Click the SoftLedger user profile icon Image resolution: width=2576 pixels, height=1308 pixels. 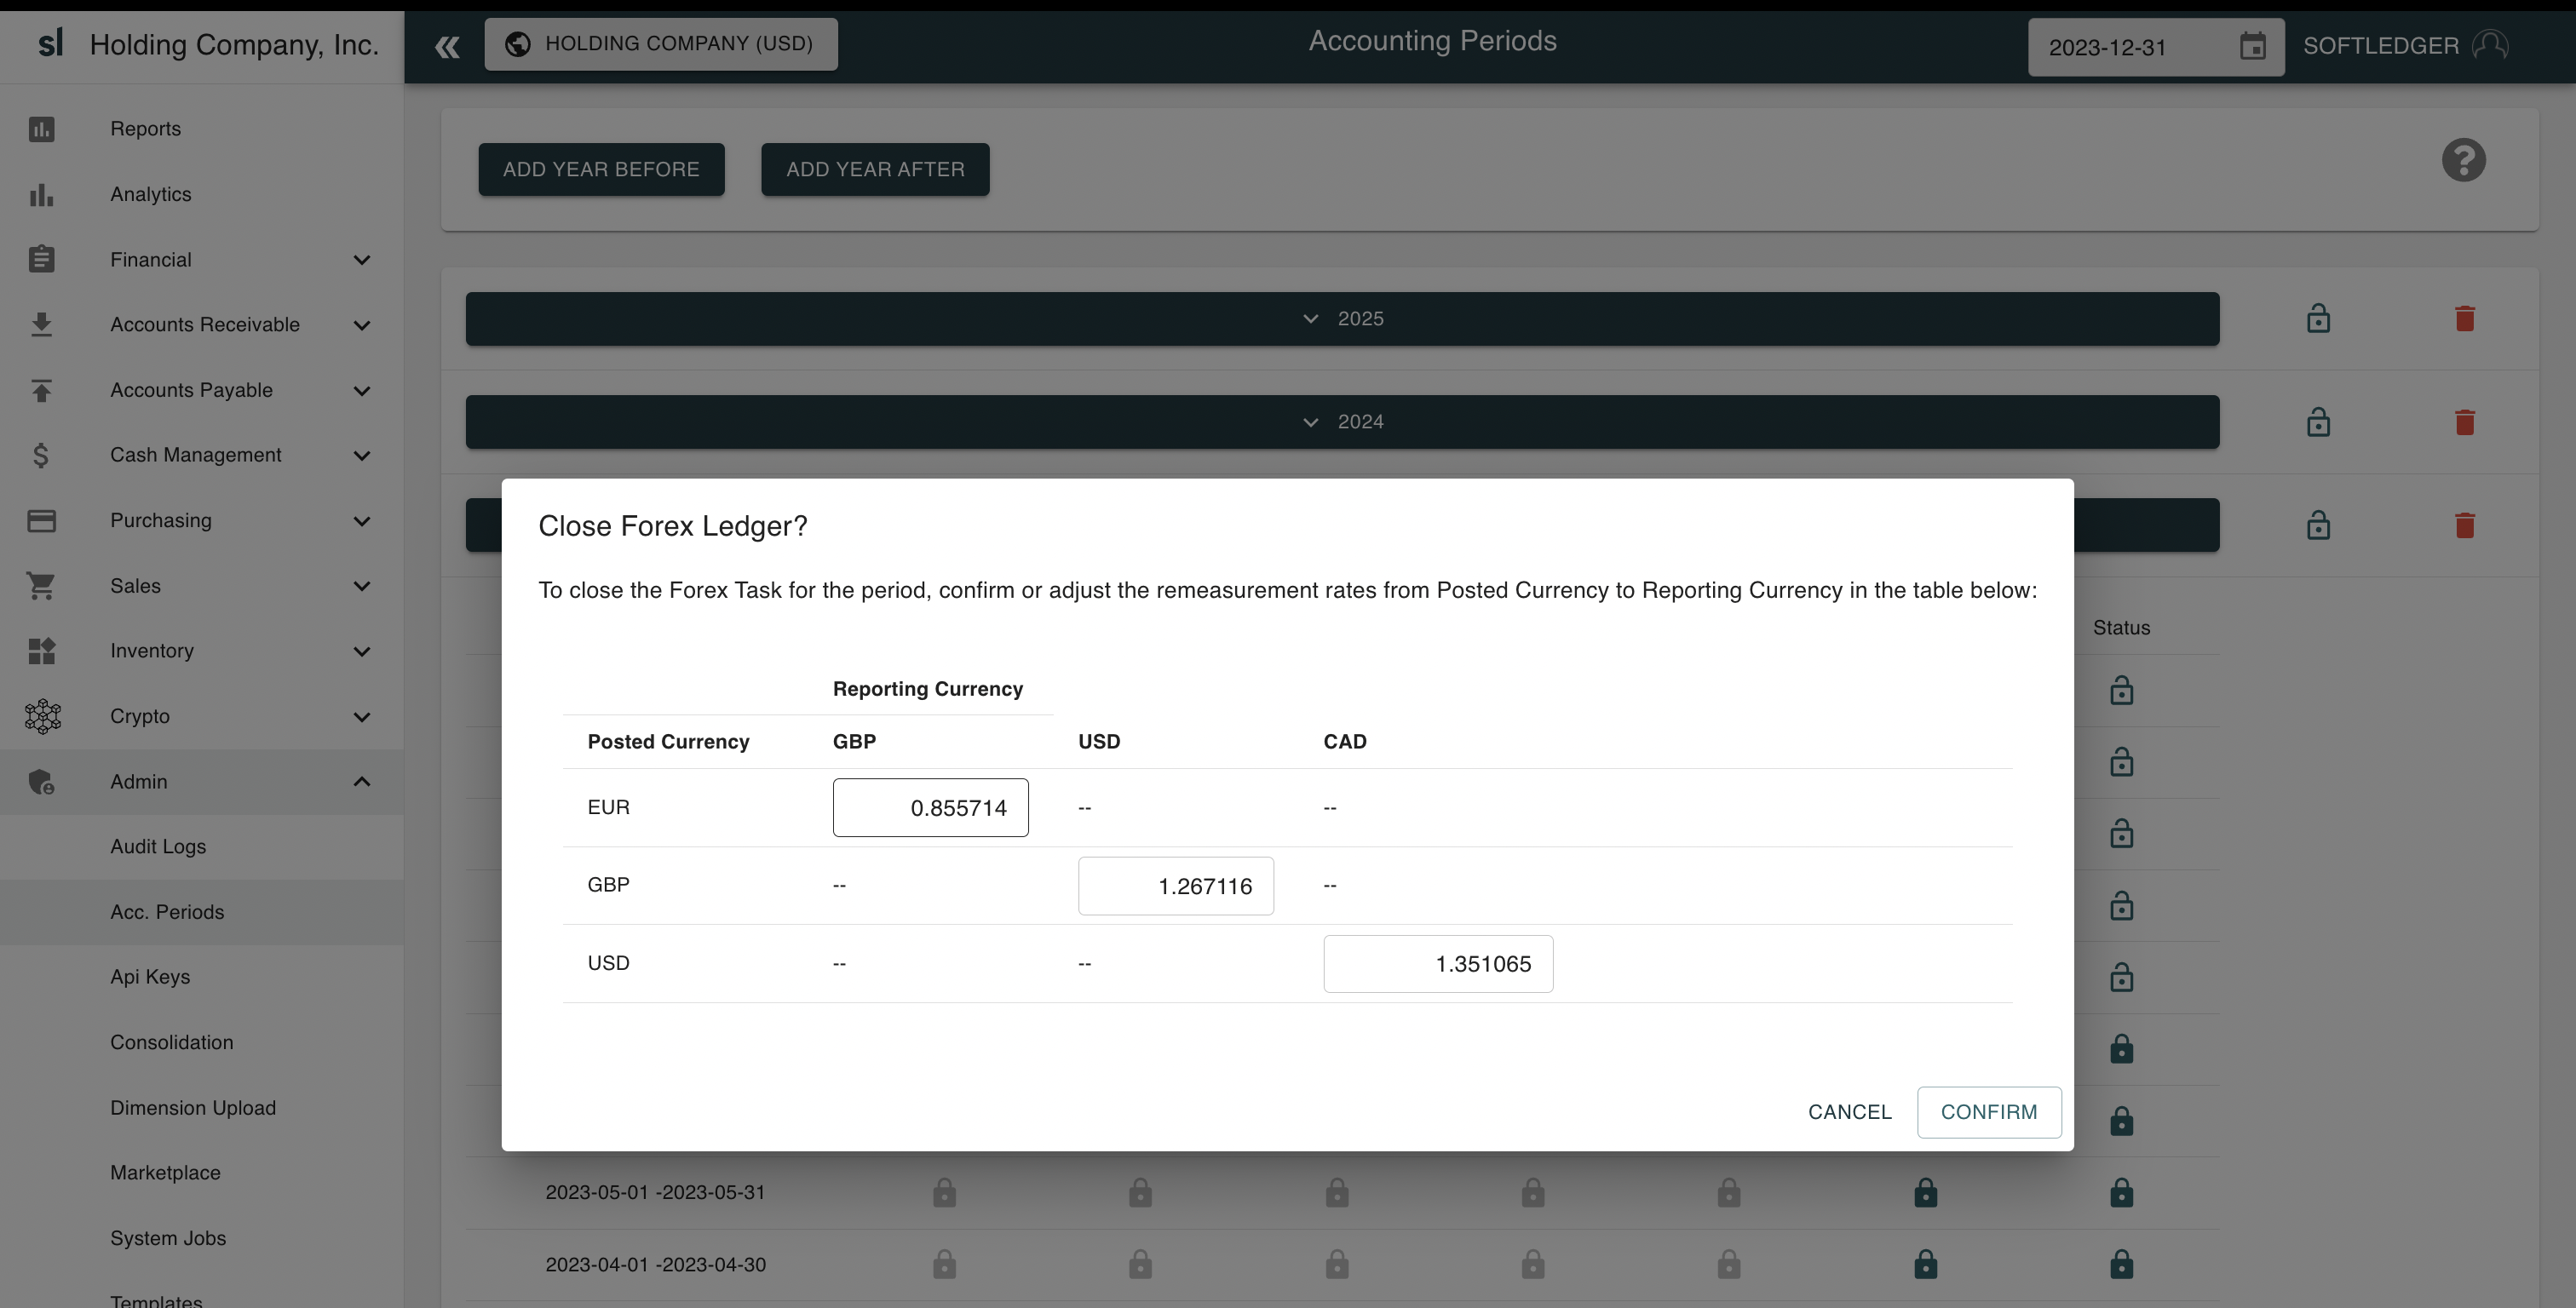coord(2490,45)
